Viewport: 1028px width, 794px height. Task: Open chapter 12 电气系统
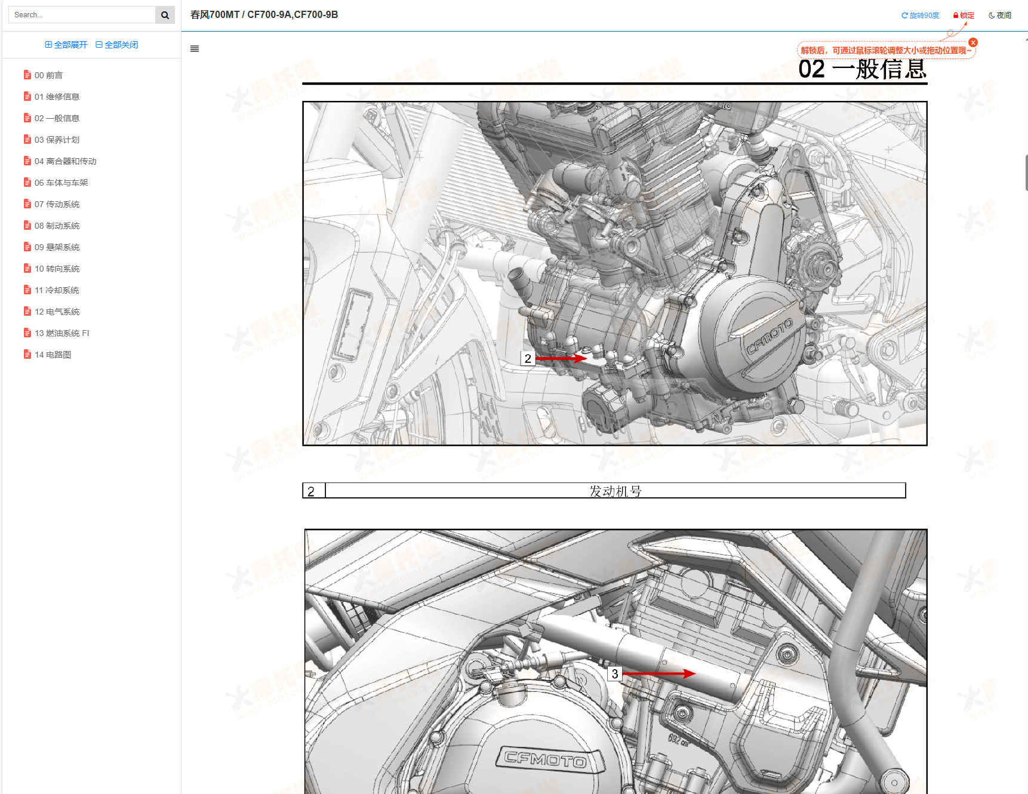57,312
